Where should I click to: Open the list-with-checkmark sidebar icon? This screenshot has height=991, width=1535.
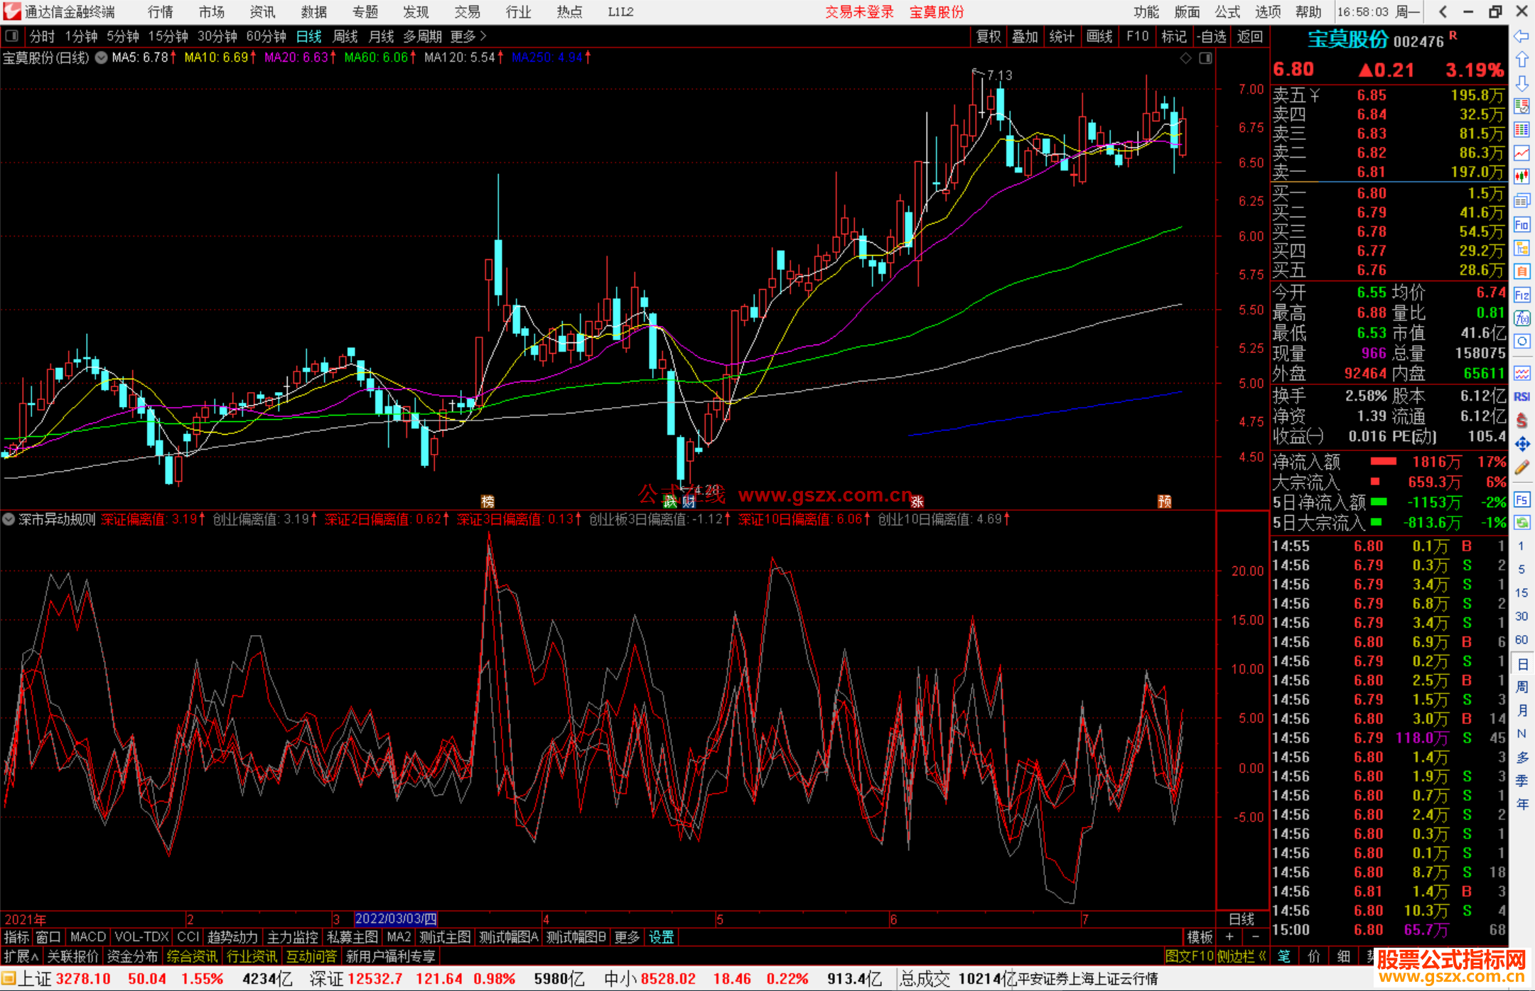[x=1521, y=107]
